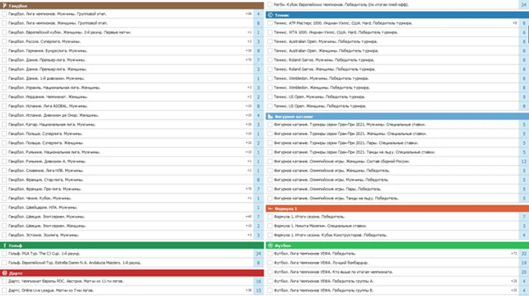Tick checkbox for Гандбол Германия Бундеслига Мужчины
Image resolution: width=529 pixels, height=296 pixels.
[x=5, y=51]
